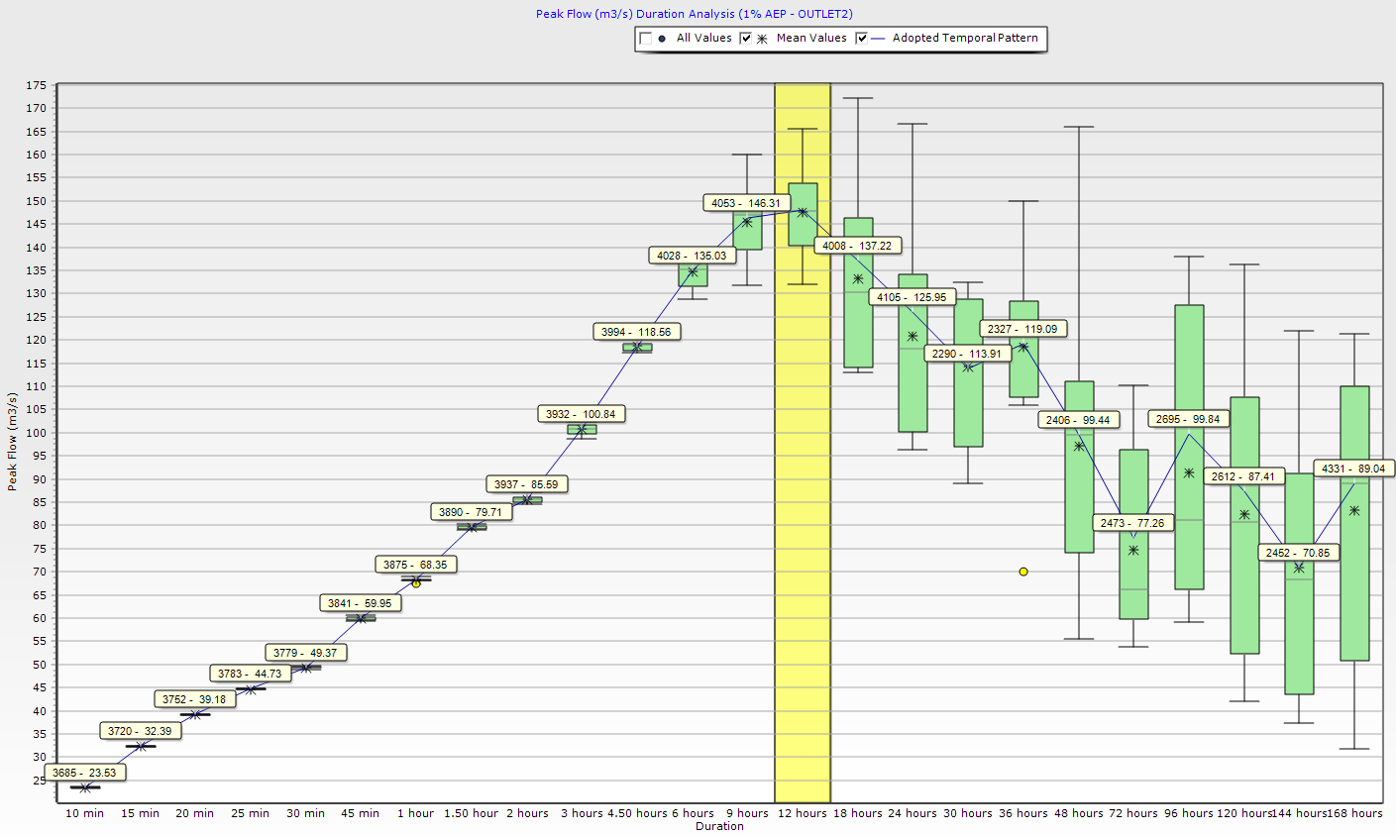The image size is (1396, 836).
Task: Uncheck the Mean Values checkbox
Action: pos(746,39)
